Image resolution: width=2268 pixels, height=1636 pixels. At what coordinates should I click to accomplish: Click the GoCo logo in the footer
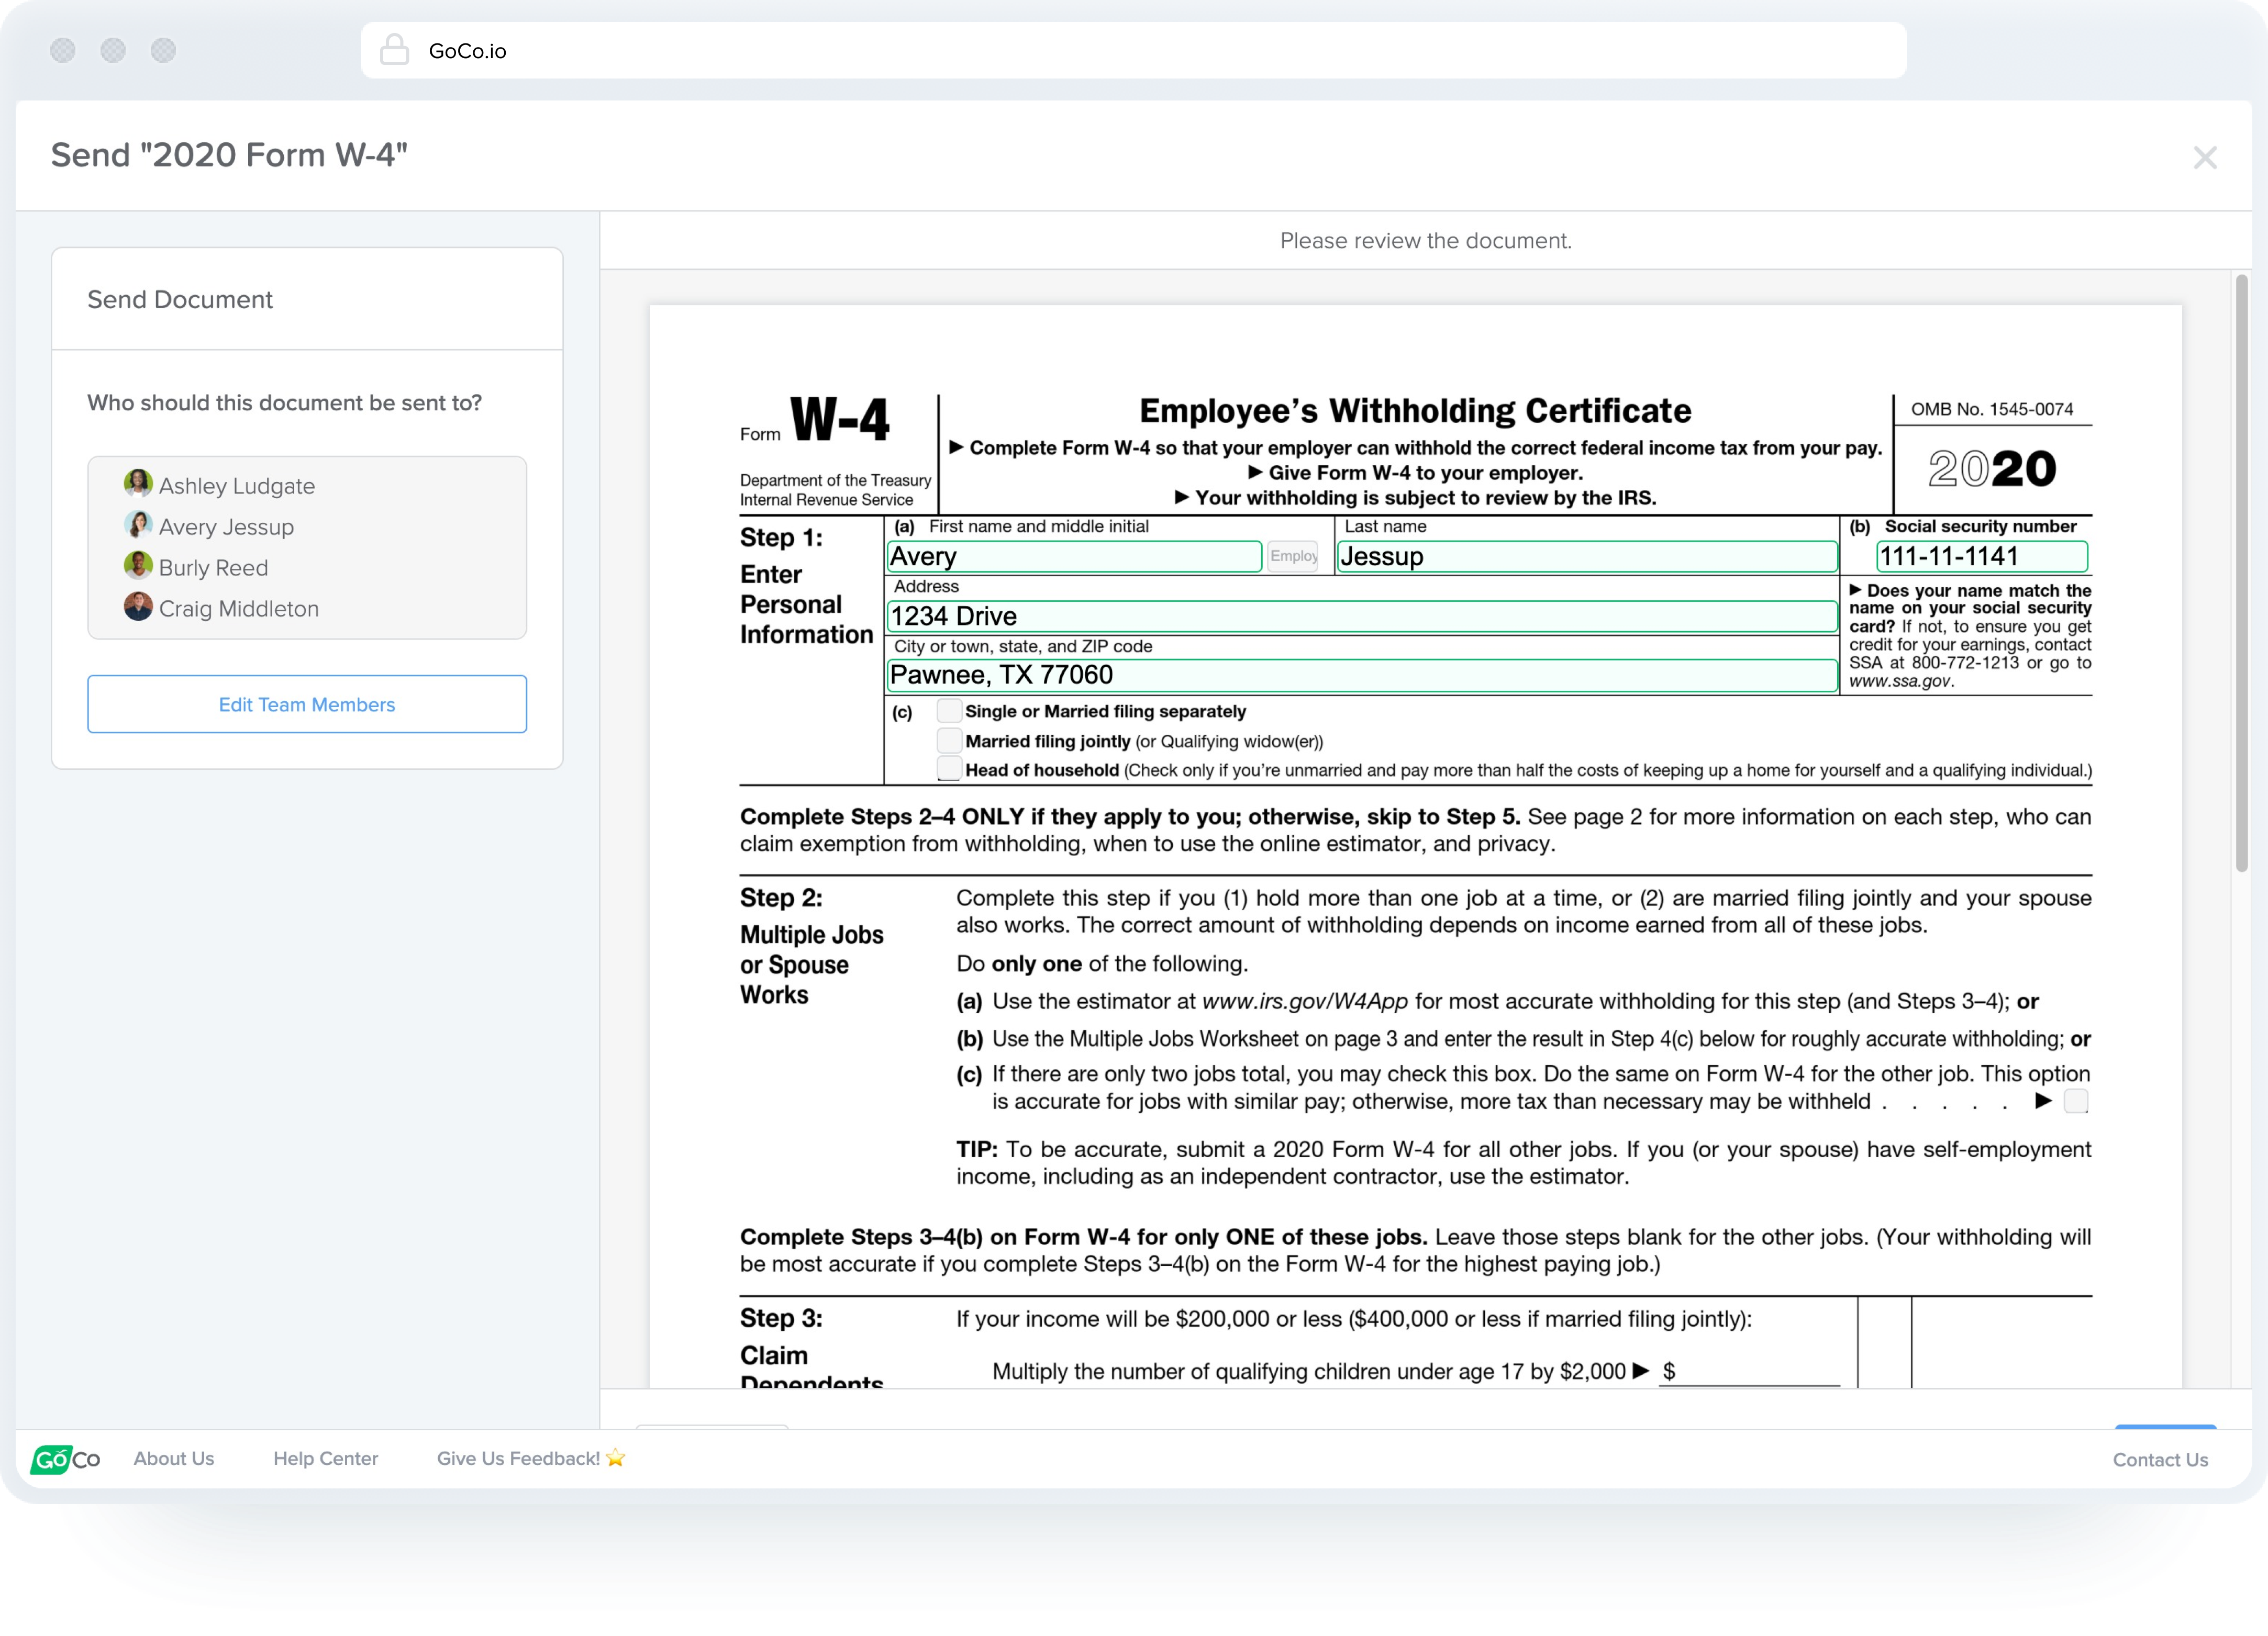pyautogui.click(x=66, y=1459)
